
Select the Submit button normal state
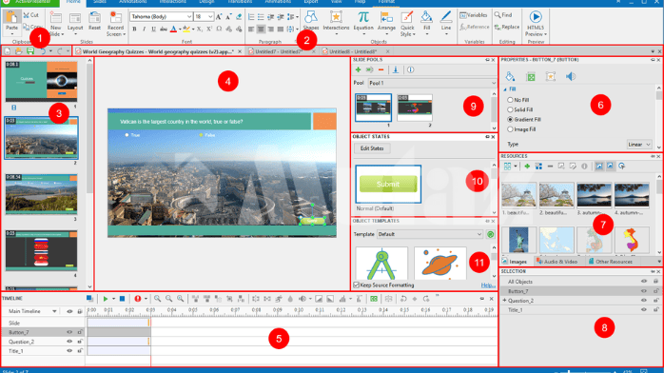coord(388,185)
